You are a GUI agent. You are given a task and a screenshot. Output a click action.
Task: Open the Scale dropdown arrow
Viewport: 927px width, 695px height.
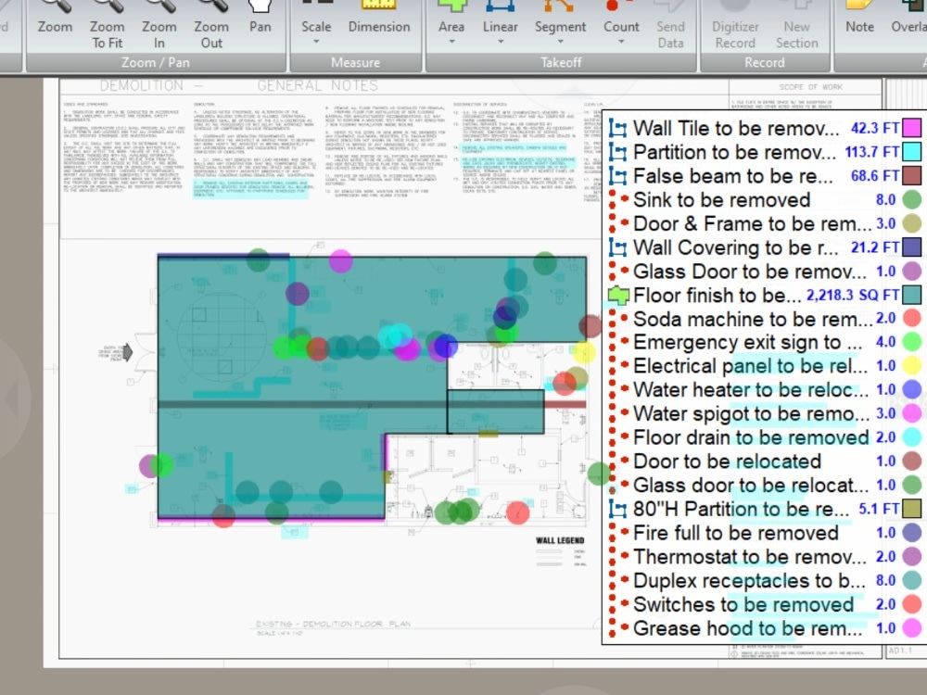click(316, 40)
